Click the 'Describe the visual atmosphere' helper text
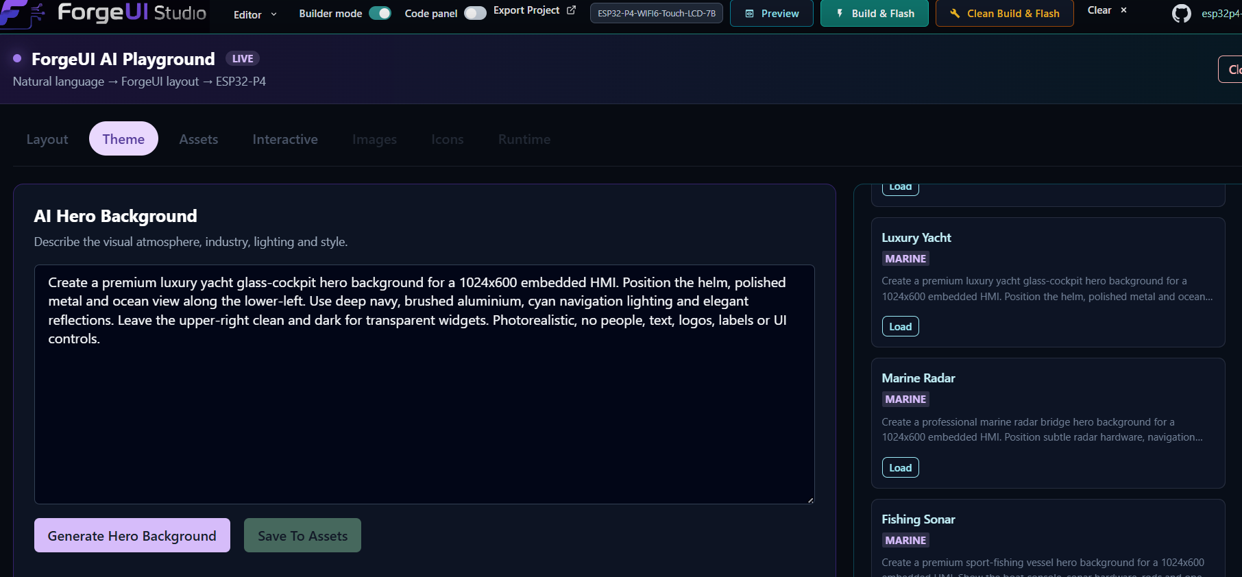The image size is (1242, 577). (x=191, y=242)
